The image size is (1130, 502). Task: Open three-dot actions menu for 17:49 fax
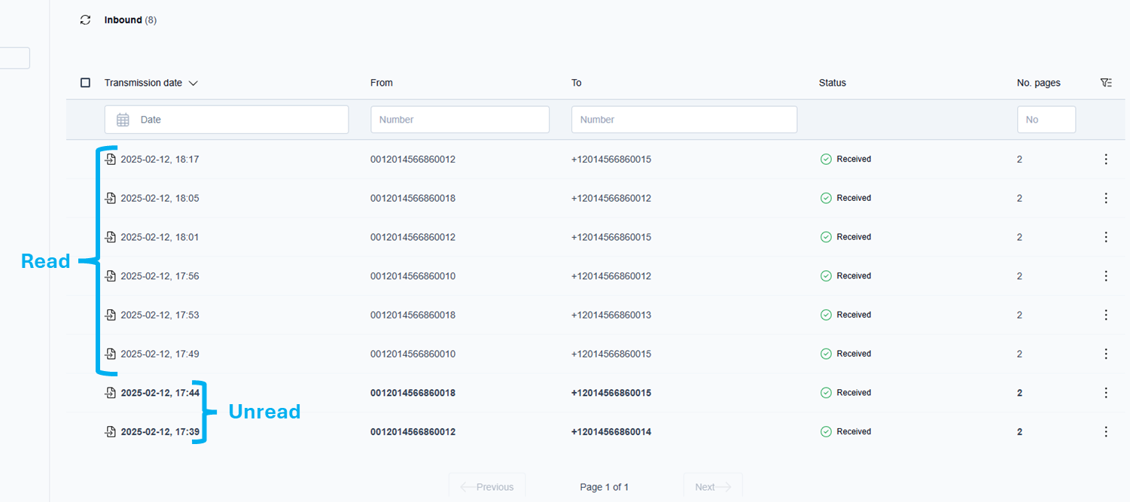coord(1105,354)
